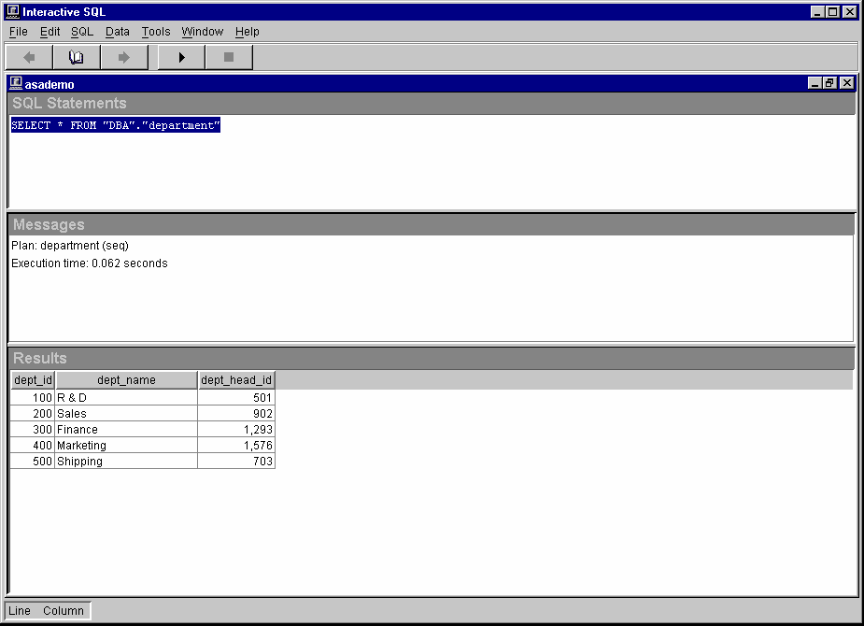The height and width of the screenshot is (626, 864).
Task: Execute the SQL statement with play button
Action: (182, 58)
